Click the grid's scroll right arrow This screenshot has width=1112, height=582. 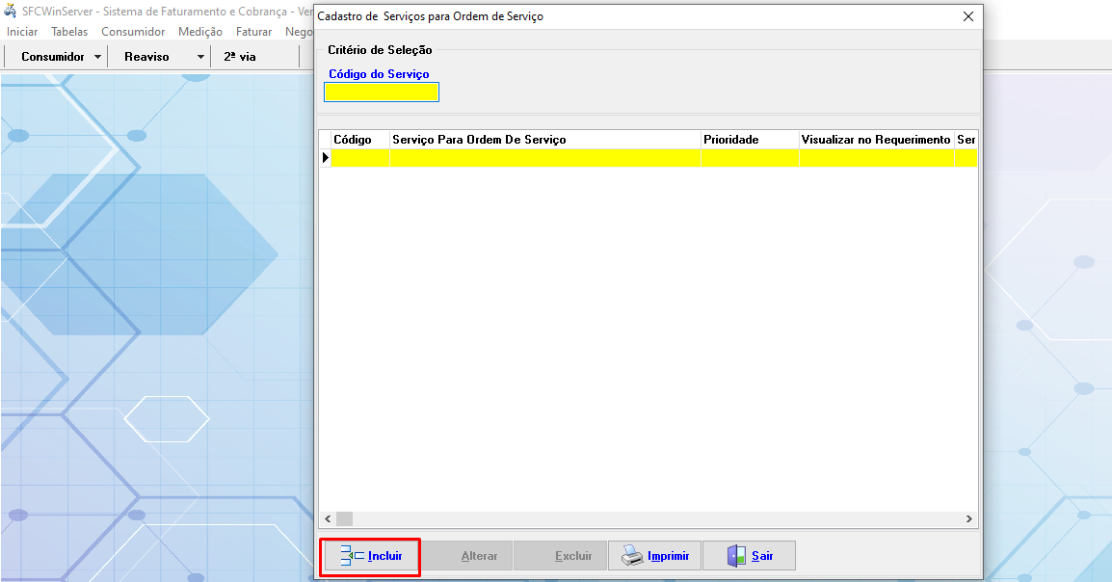[969, 518]
